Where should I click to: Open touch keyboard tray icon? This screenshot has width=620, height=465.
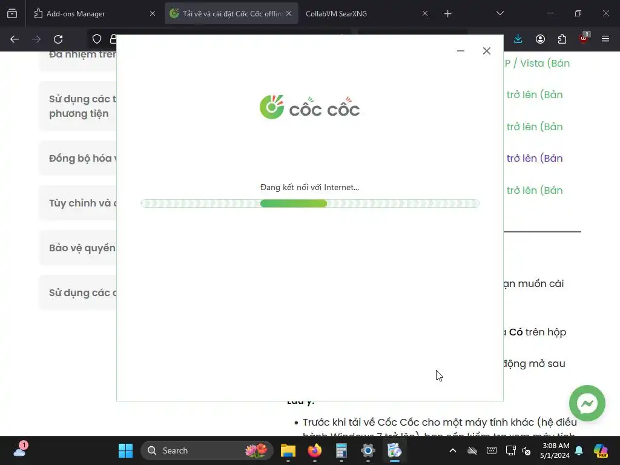[x=492, y=450]
